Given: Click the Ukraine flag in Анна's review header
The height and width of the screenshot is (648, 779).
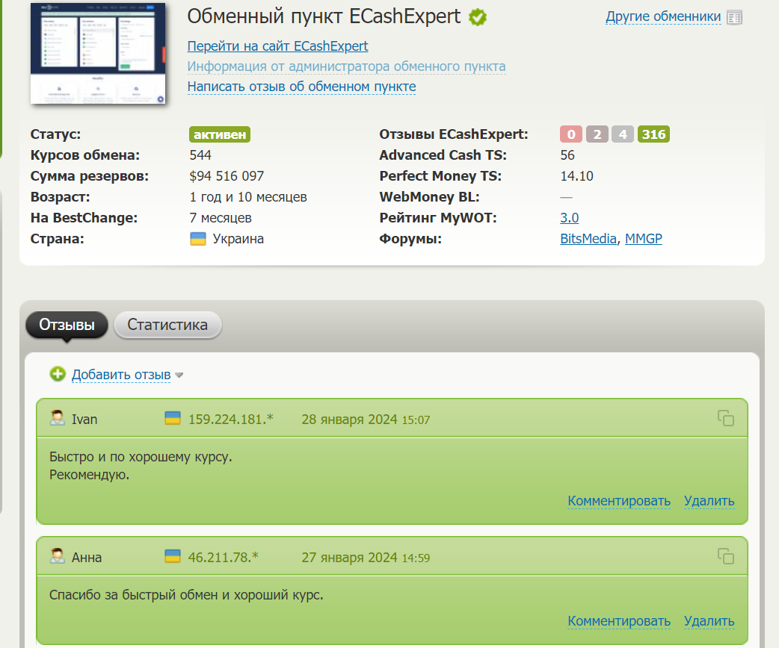Looking at the screenshot, I should tap(173, 556).
